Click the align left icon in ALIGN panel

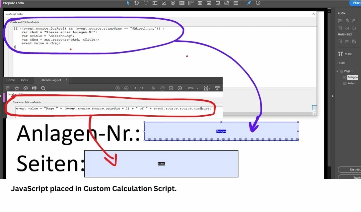340,21
